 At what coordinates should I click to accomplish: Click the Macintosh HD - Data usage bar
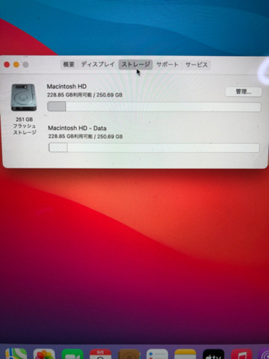[x=154, y=148]
